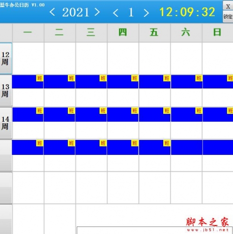Click the 12:09:32 clock readout

(x=187, y=12)
